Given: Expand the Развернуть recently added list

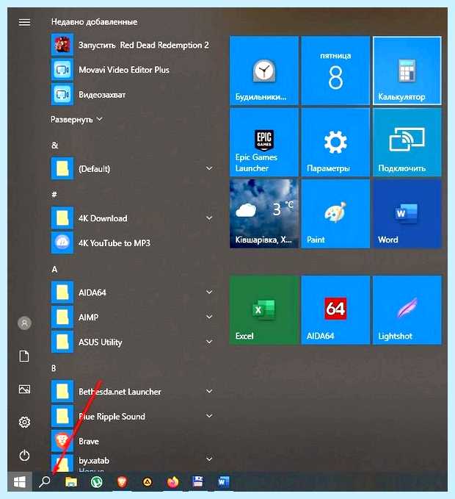Looking at the screenshot, I should click(x=76, y=120).
